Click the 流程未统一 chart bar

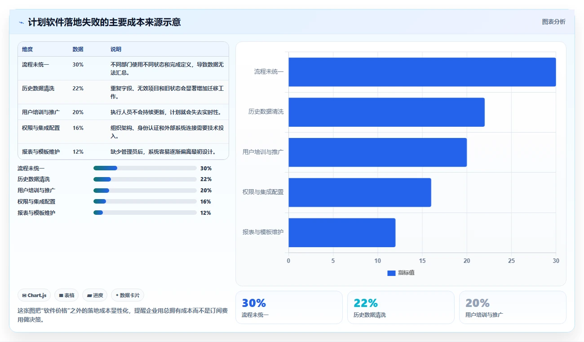[422, 72]
